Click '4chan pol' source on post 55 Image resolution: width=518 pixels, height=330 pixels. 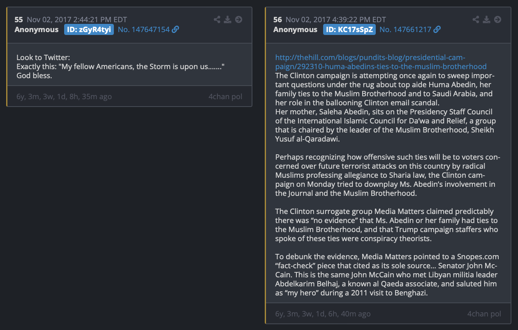click(x=225, y=97)
